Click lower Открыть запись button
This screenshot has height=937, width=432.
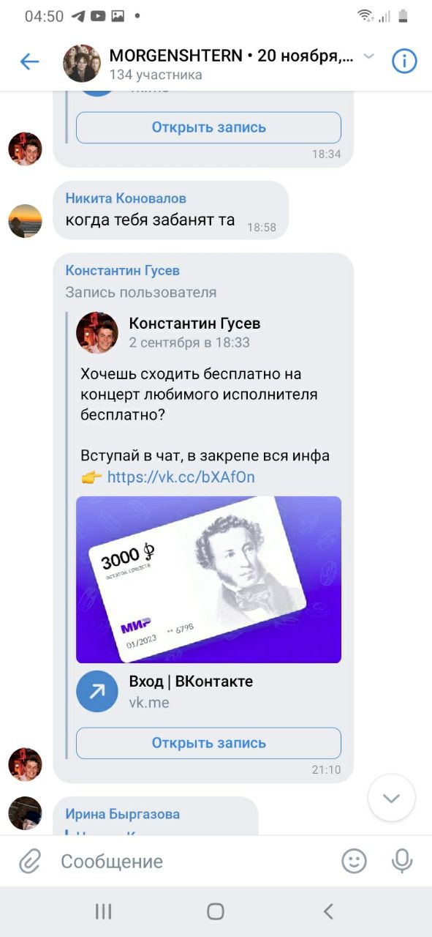point(208,743)
